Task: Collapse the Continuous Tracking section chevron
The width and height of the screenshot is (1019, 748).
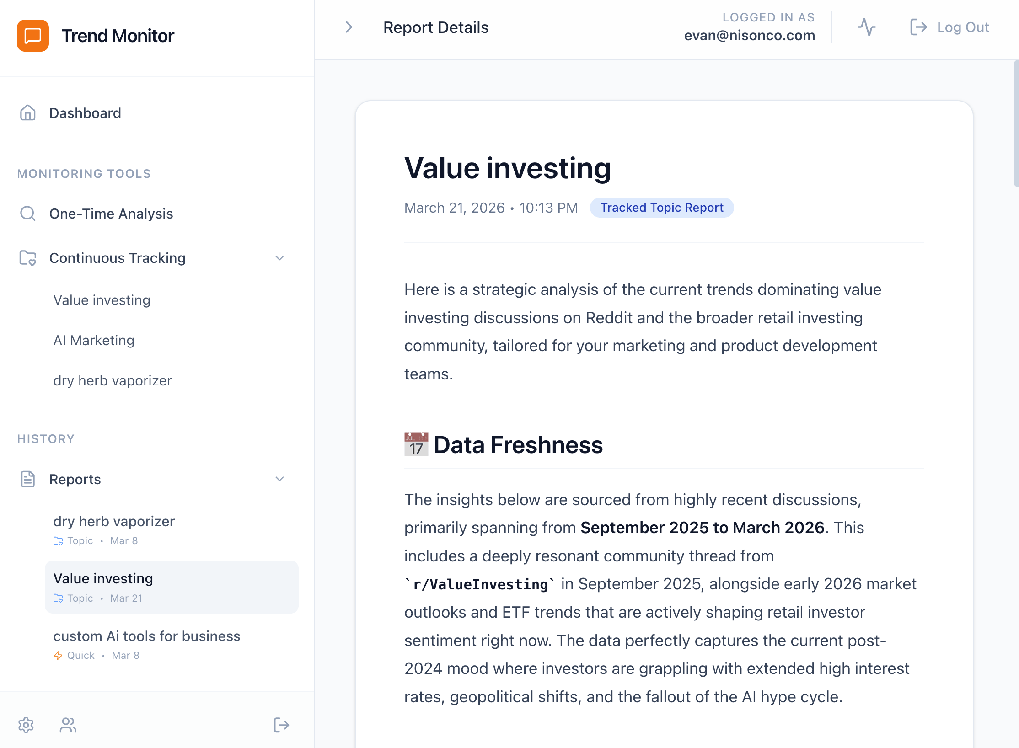Action: pyautogui.click(x=279, y=258)
